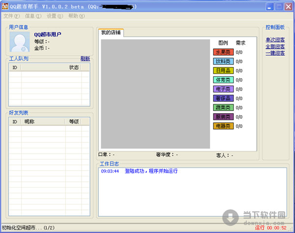Click the green 蔬菜类 legend swatch
This screenshot has width=295, height=233.
coord(223,107)
